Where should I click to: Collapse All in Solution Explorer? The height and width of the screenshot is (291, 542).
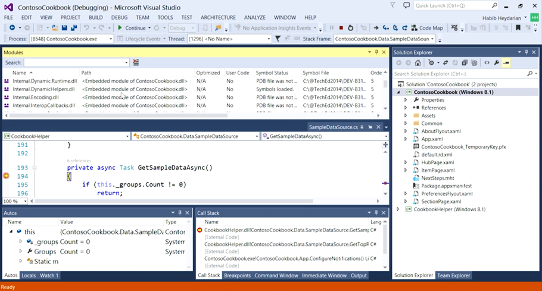[465, 63]
